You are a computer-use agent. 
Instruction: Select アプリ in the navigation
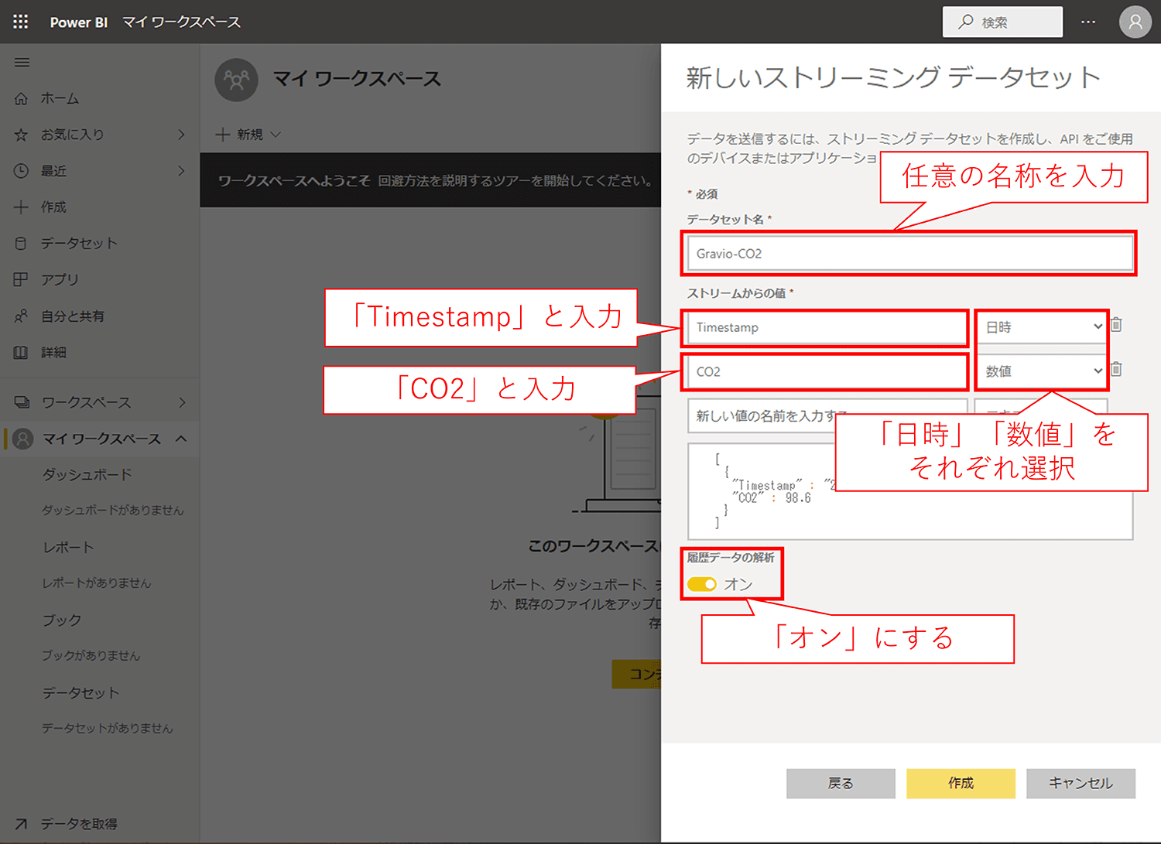(x=60, y=279)
